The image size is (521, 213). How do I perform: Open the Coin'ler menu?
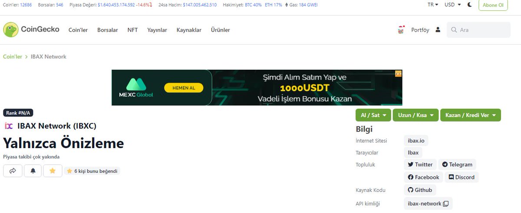[x=78, y=30]
